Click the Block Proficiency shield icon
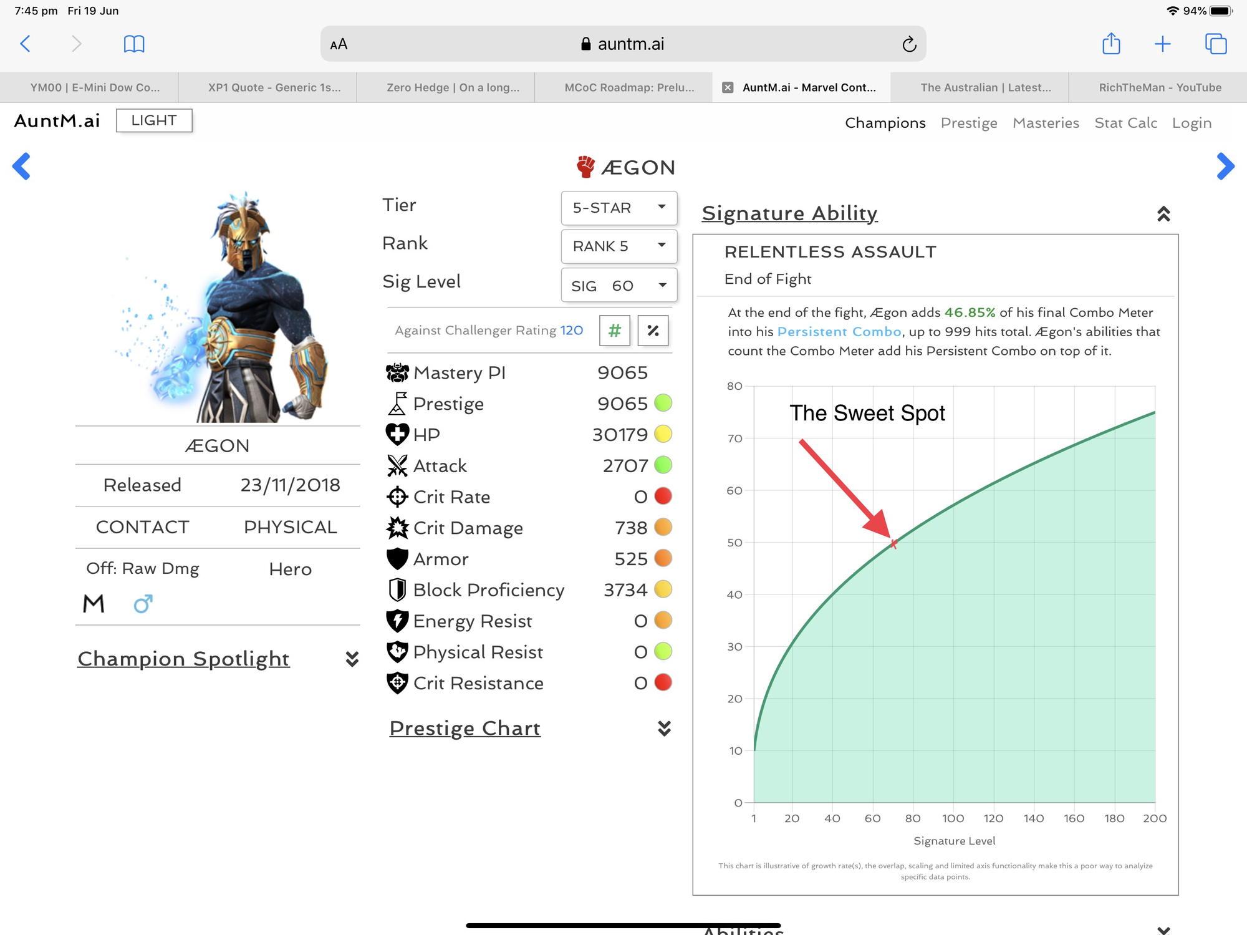 tap(397, 589)
